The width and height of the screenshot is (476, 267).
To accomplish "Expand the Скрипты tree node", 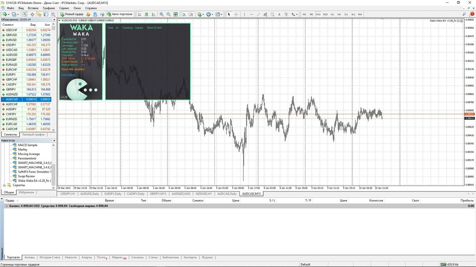I will click(4, 185).
